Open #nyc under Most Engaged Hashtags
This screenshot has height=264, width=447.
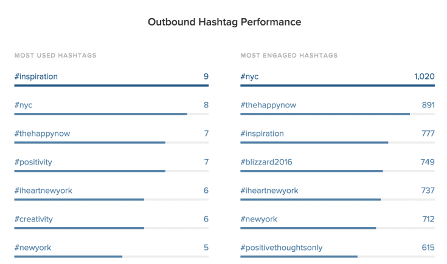pos(250,76)
